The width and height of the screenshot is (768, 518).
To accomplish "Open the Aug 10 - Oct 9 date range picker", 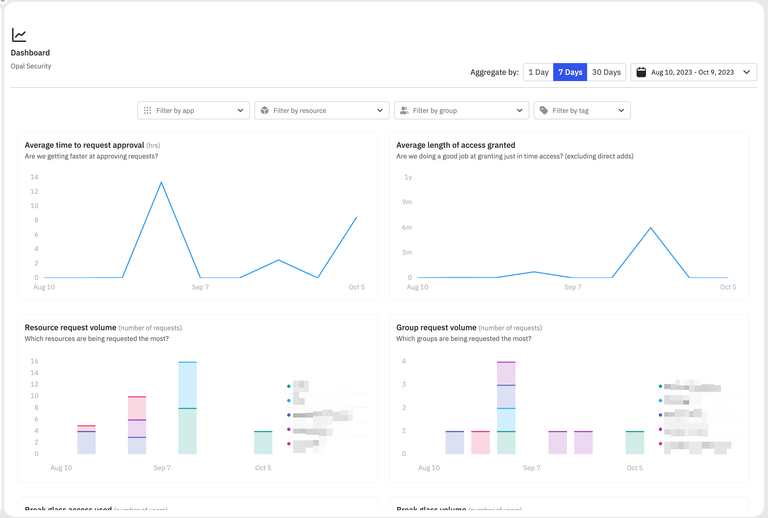I will [x=694, y=72].
